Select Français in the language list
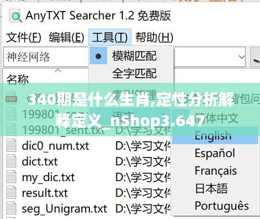260x219 pixels. click(215, 171)
